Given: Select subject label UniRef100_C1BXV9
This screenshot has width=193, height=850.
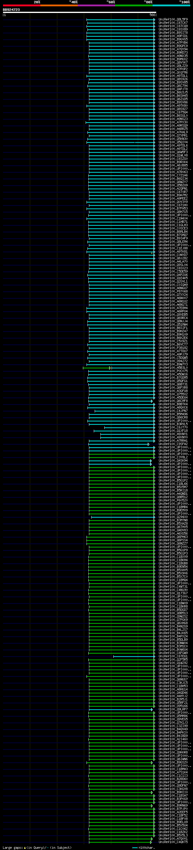Looking at the screenshot, I should tap(173, 557).
